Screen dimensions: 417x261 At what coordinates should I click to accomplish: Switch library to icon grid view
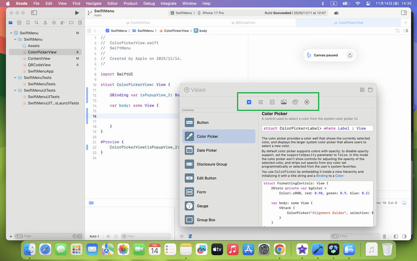pyautogui.click(x=362, y=90)
